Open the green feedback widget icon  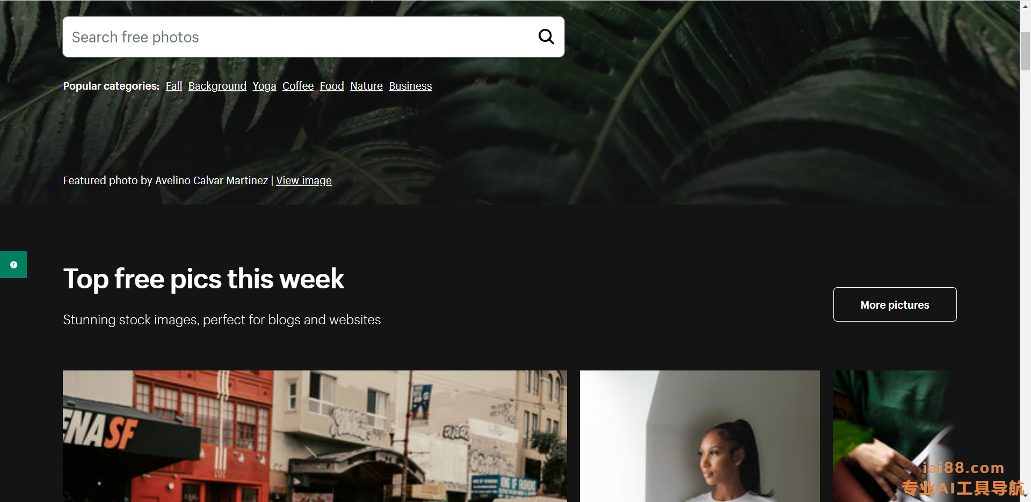point(13,265)
